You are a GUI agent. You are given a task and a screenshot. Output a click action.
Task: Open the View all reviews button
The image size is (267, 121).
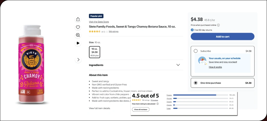(x=141, y=110)
